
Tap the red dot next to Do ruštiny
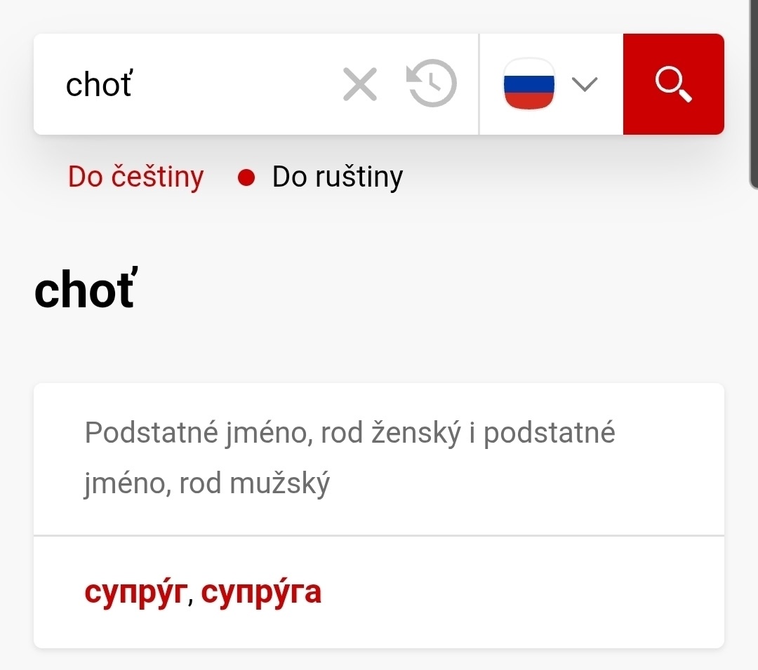pos(246,177)
